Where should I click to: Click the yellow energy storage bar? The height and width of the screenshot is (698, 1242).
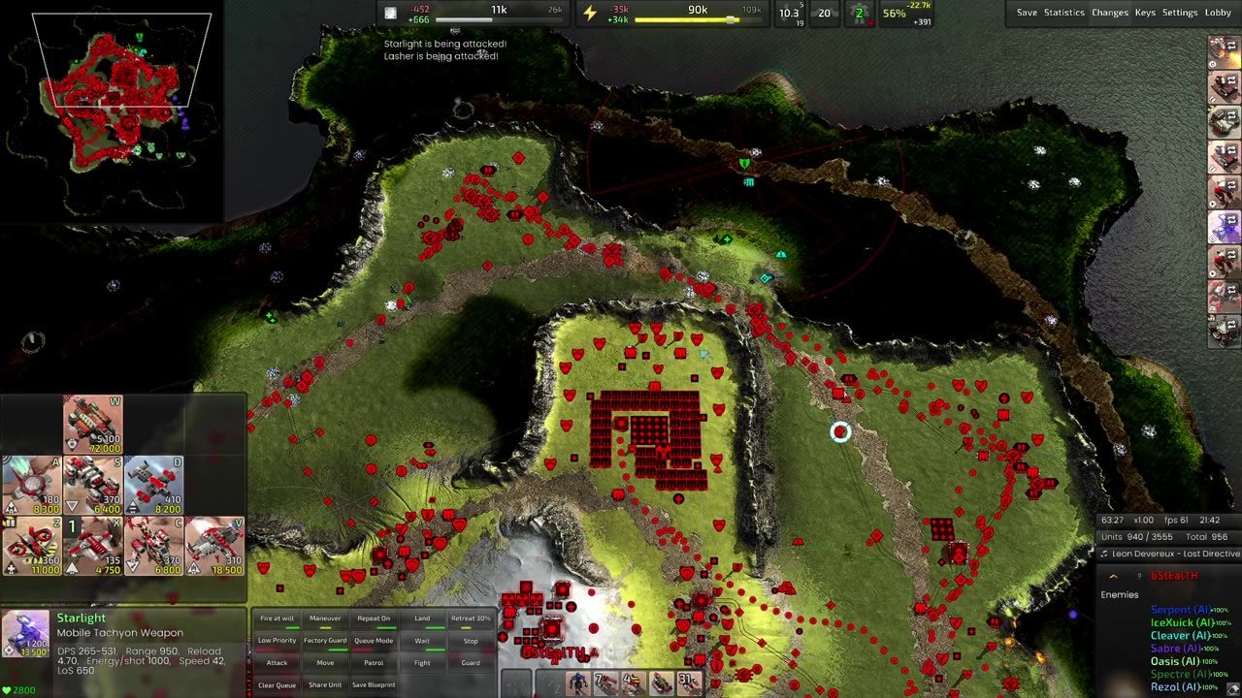(698, 19)
